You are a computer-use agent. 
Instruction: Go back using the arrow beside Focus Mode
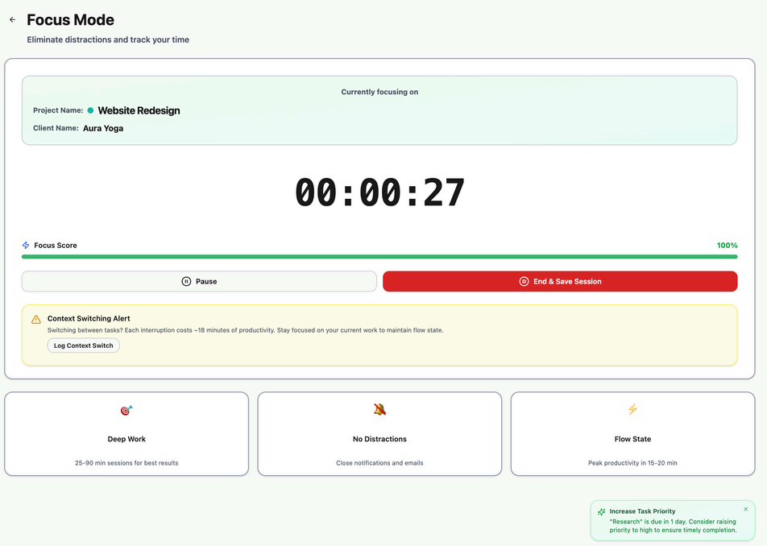(x=13, y=19)
